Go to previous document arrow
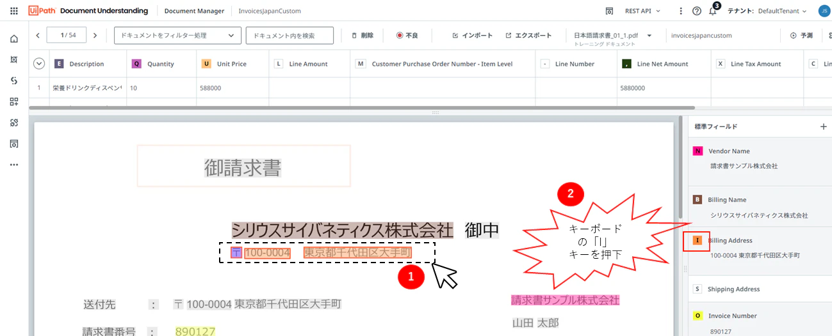 [x=38, y=36]
